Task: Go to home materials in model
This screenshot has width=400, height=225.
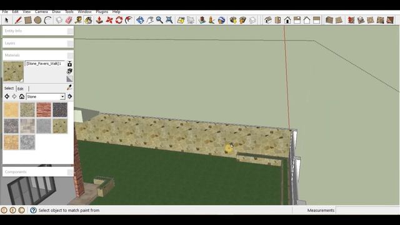Action: tap(22, 96)
